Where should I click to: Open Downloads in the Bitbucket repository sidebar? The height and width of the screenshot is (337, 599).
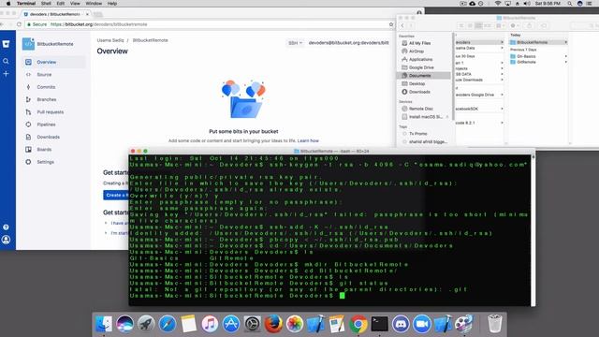(x=53, y=137)
